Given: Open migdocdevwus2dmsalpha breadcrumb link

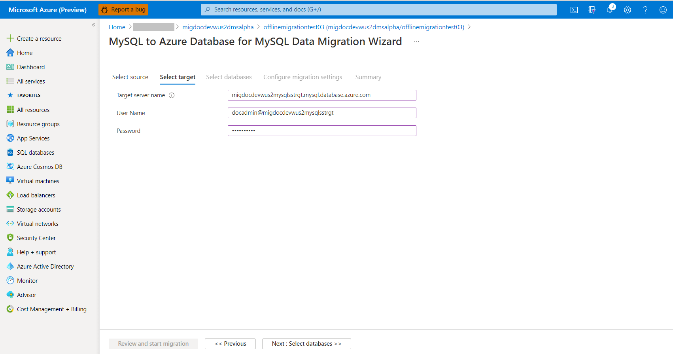Looking at the screenshot, I should tap(218, 27).
